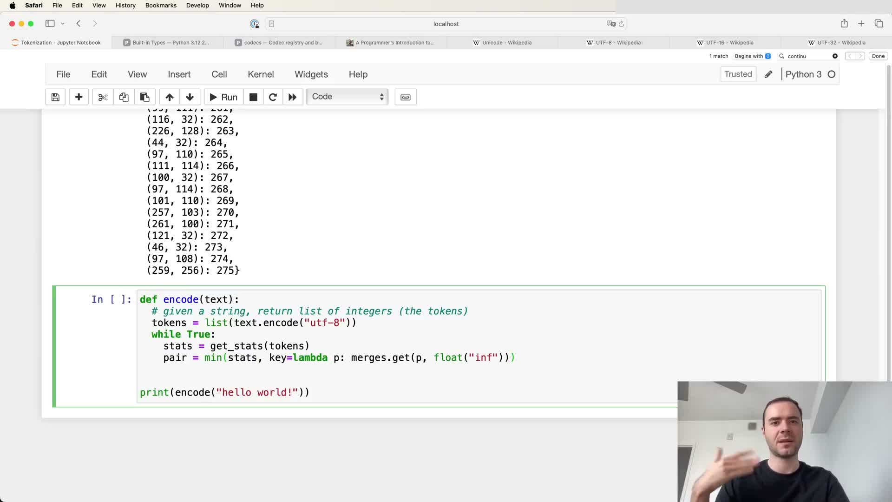Expand the sidebar chevron next to the sidebar icon
The image size is (892, 502).
click(63, 24)
